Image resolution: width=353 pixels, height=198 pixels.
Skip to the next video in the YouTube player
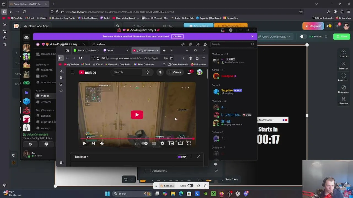point(93,143)
